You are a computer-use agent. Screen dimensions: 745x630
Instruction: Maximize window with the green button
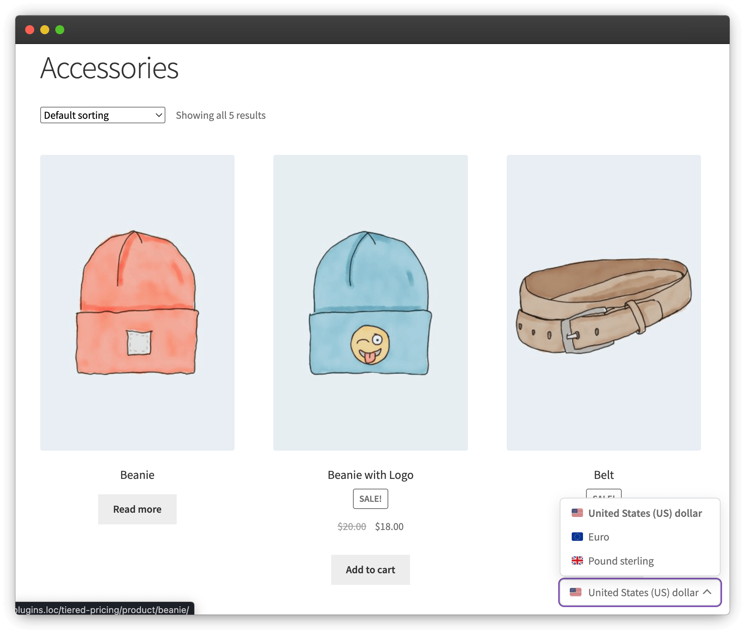60,30
